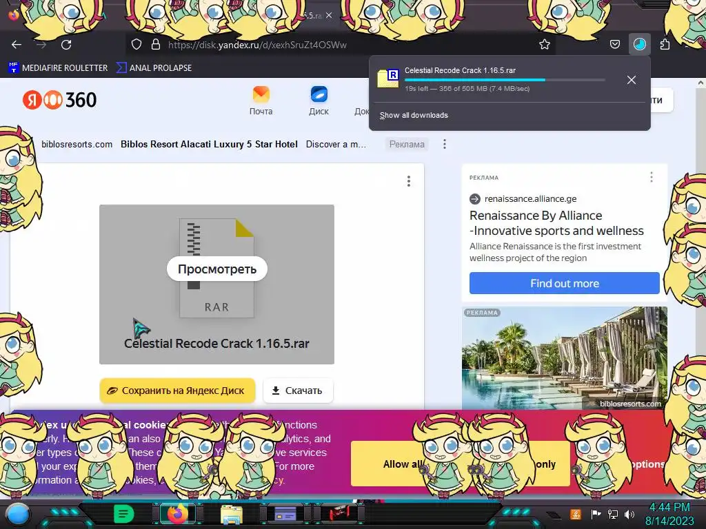Open the resort pool ad image
706x529 pixels.
pyautogui.click(x=564, y=358)
